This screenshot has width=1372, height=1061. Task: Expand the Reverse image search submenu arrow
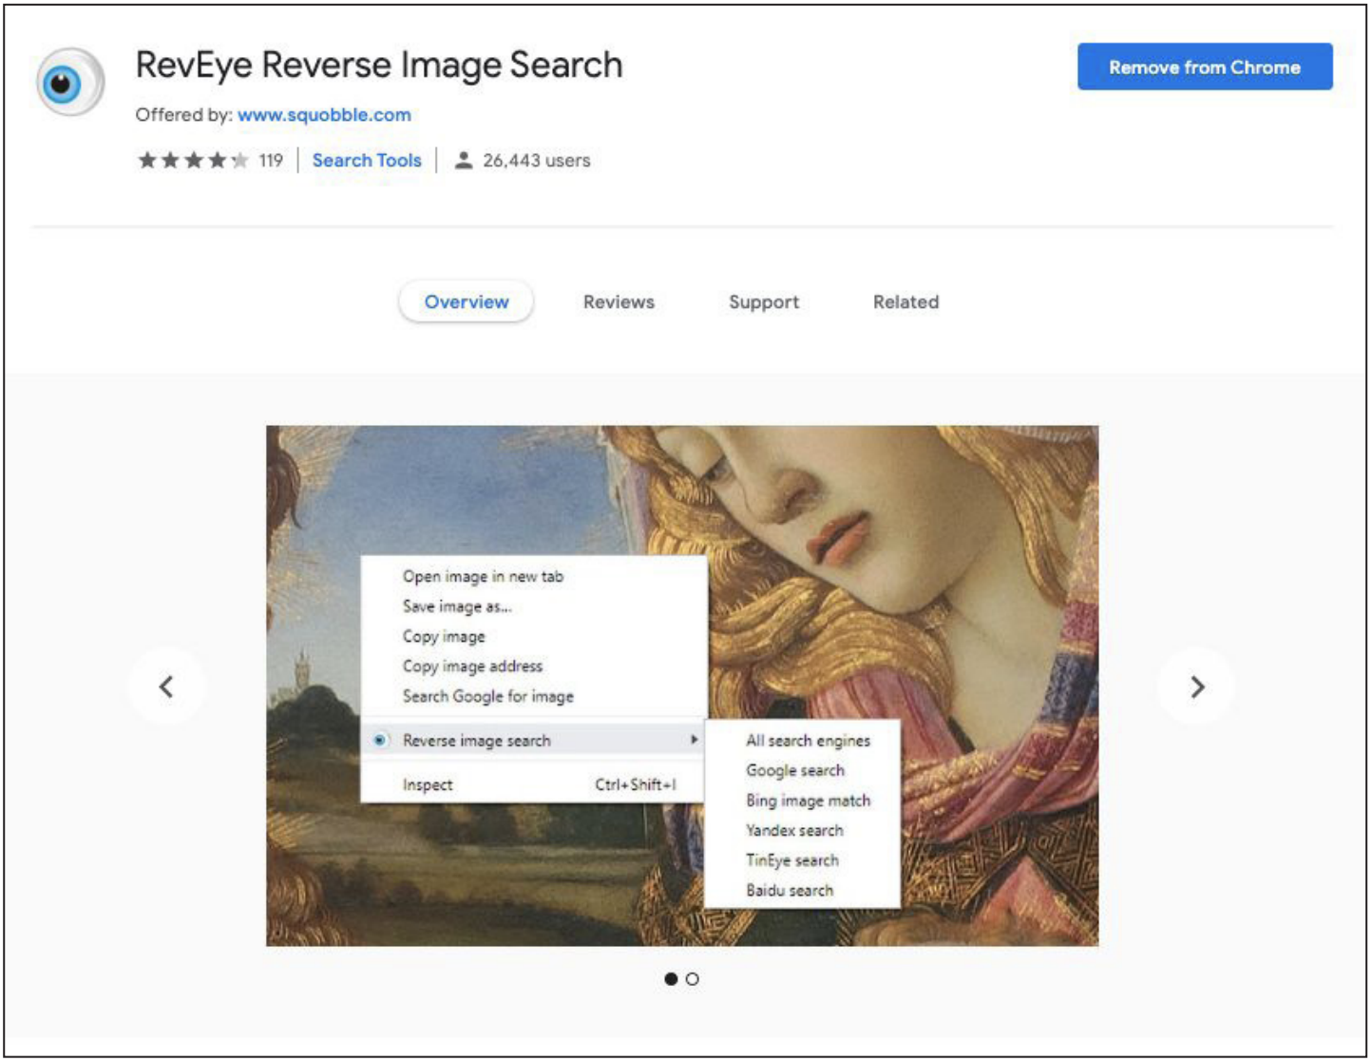click(x=695, y=740)
